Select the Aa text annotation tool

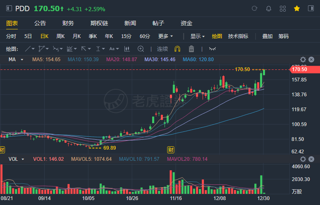pos(112,49)
